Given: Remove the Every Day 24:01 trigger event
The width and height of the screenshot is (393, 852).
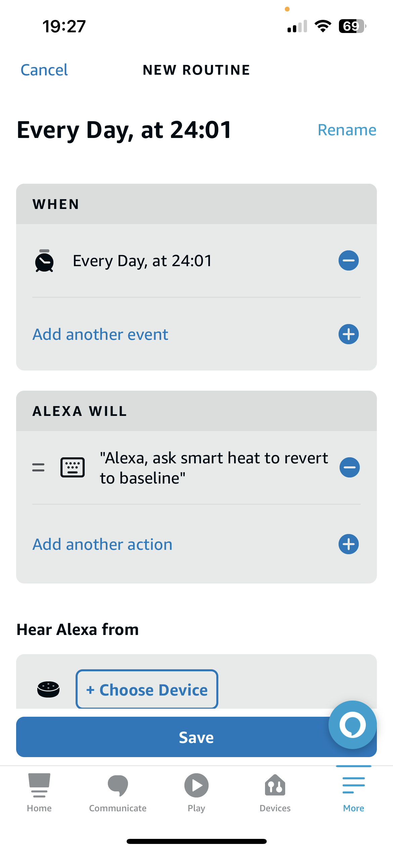Looking at the screenshot, I should point(348,260).
